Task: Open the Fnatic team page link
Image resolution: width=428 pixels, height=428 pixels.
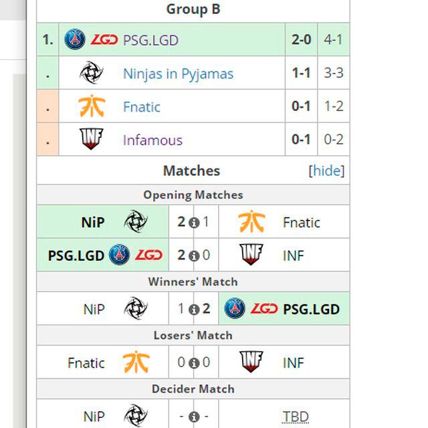Action: pos(142,107)
